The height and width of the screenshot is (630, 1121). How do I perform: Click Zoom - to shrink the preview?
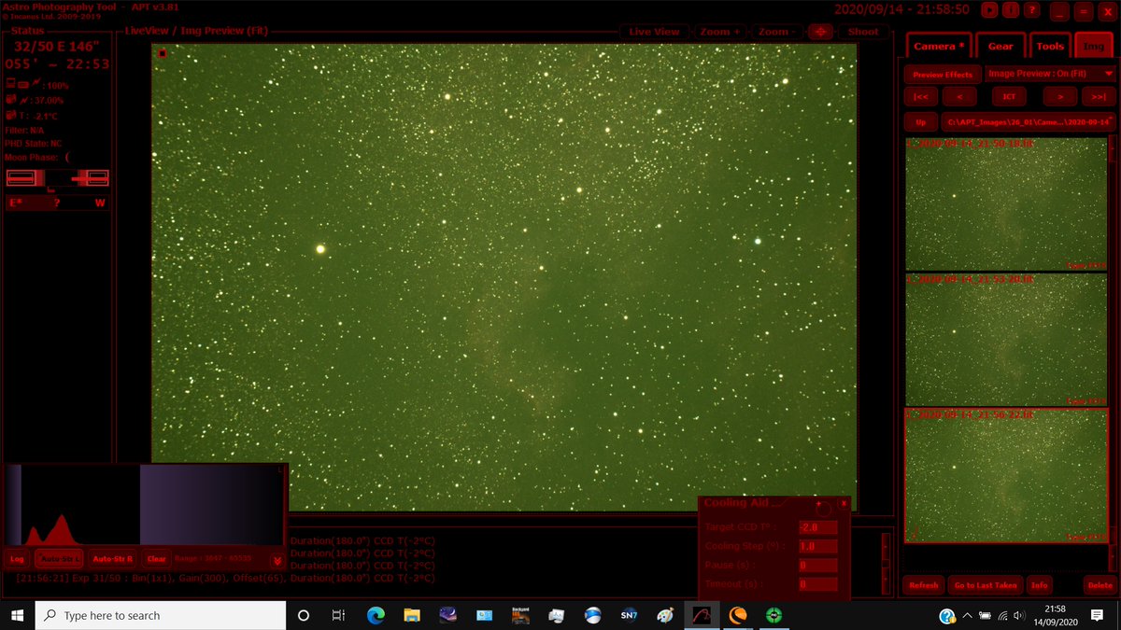click(775, 32)
